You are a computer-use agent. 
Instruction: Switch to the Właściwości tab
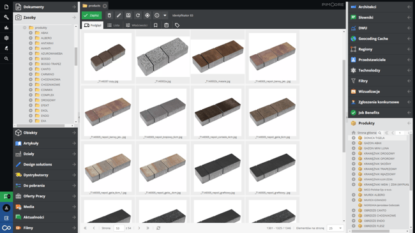(x=137, y=25)
